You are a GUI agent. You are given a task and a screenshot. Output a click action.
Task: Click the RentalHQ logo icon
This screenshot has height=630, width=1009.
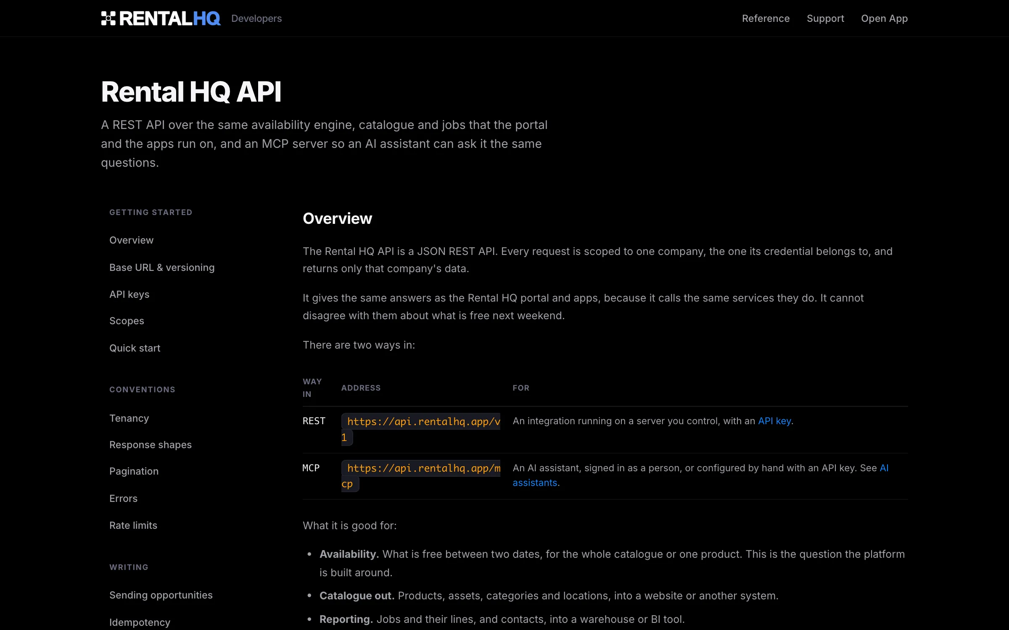pyautogui.click(x=108, y=18)
